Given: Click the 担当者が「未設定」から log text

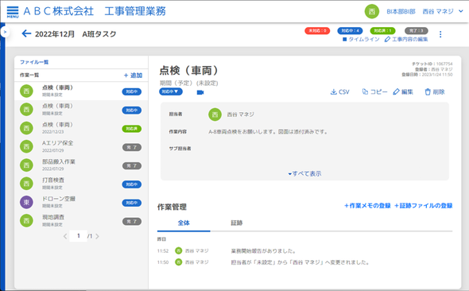Looking at the screenshot, I should (x=300, y=262).
